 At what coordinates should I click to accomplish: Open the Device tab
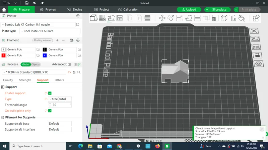(x=75, y=10)
